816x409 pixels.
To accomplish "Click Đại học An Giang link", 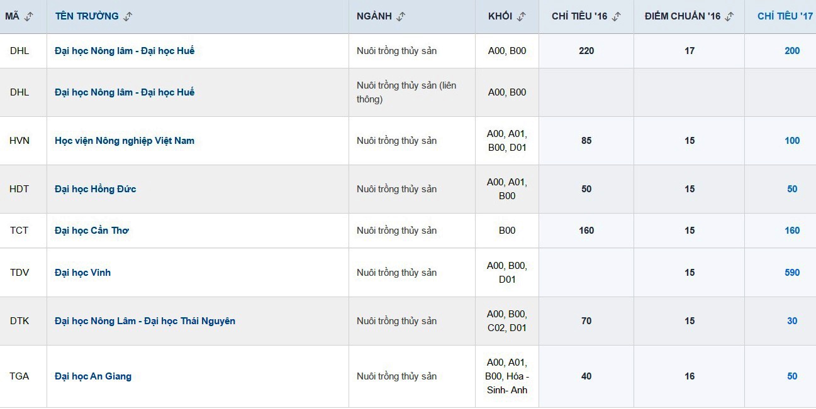I will point(93,376).
